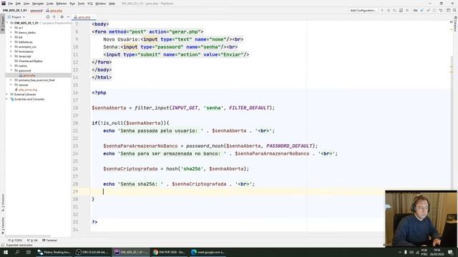
Task: Select the OrientacaoObjetos folder
Action: coord(29,61)
